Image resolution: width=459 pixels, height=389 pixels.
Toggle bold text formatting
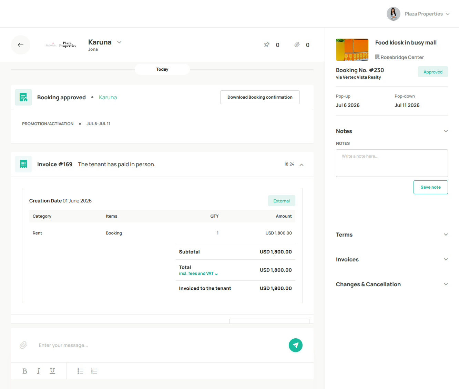[x=25, y=371]
